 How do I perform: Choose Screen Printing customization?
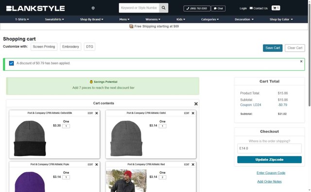pos(44,47)
